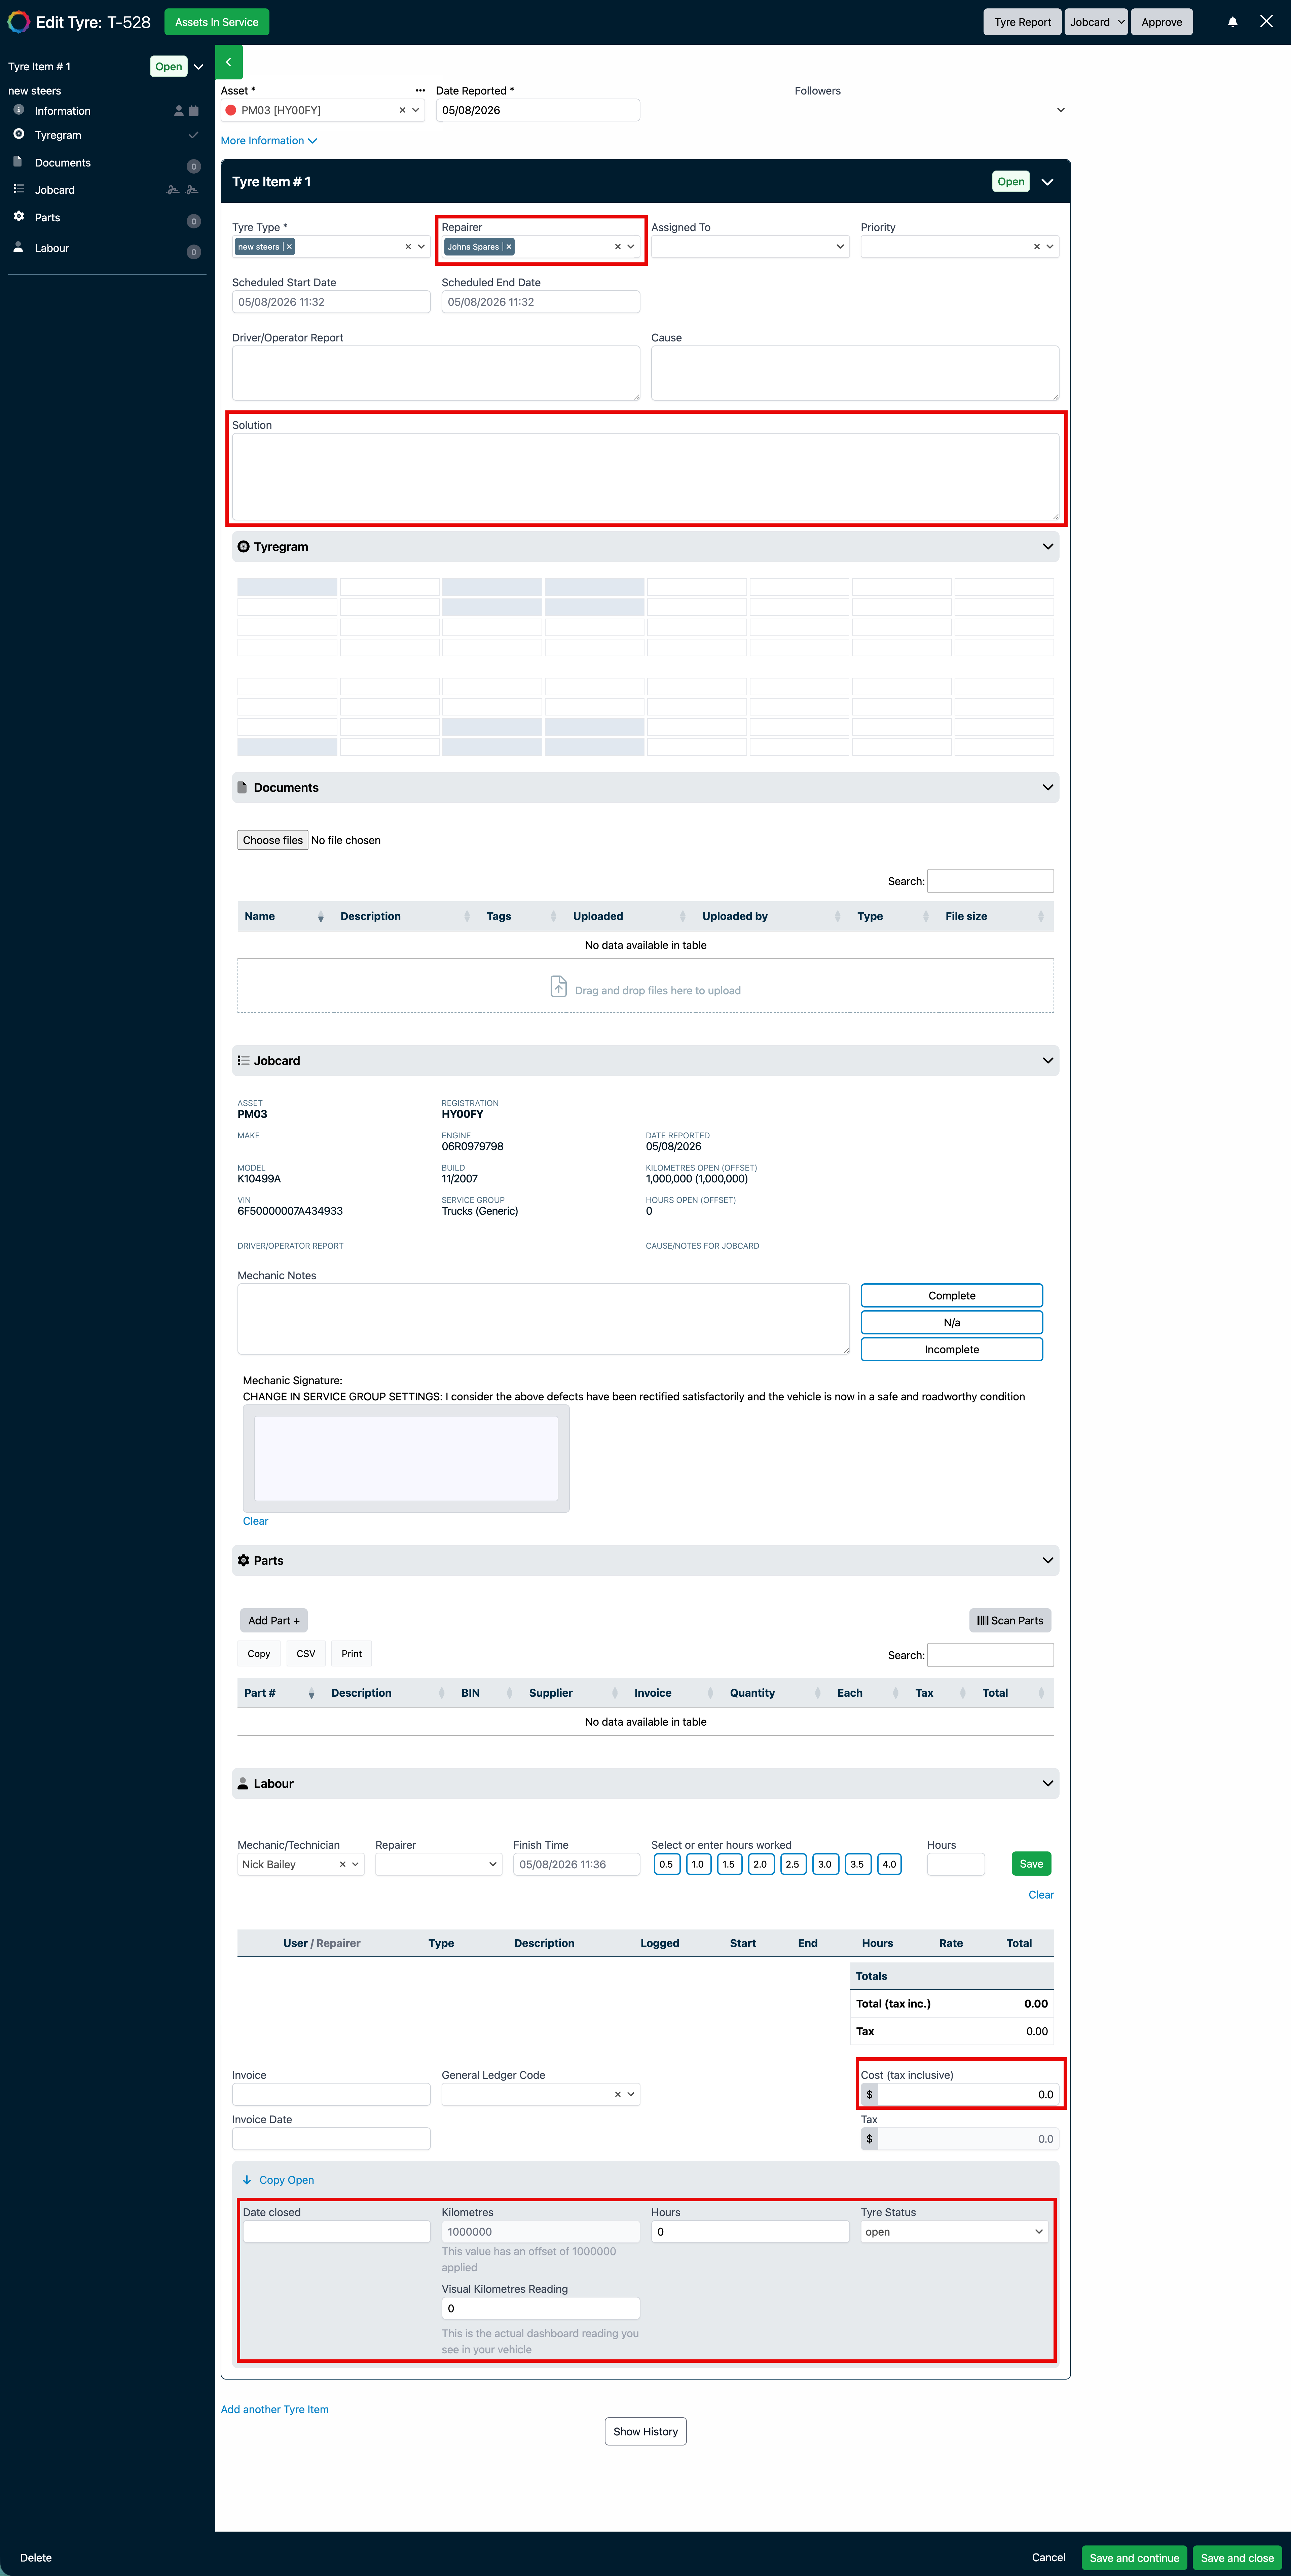The image size is (1291, 2576).
Task: Clear Nick Bailey from Mechanic/Technician
Action: 342,1864
